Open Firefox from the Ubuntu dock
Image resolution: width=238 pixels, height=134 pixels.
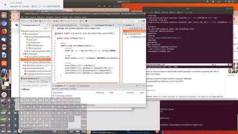[x=4, y=31]
